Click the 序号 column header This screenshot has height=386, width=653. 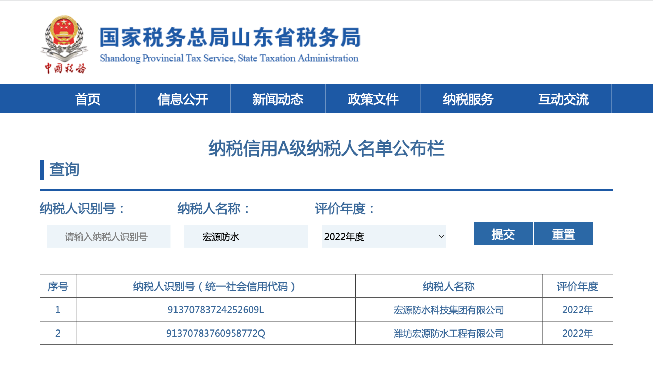click(58, 286)
